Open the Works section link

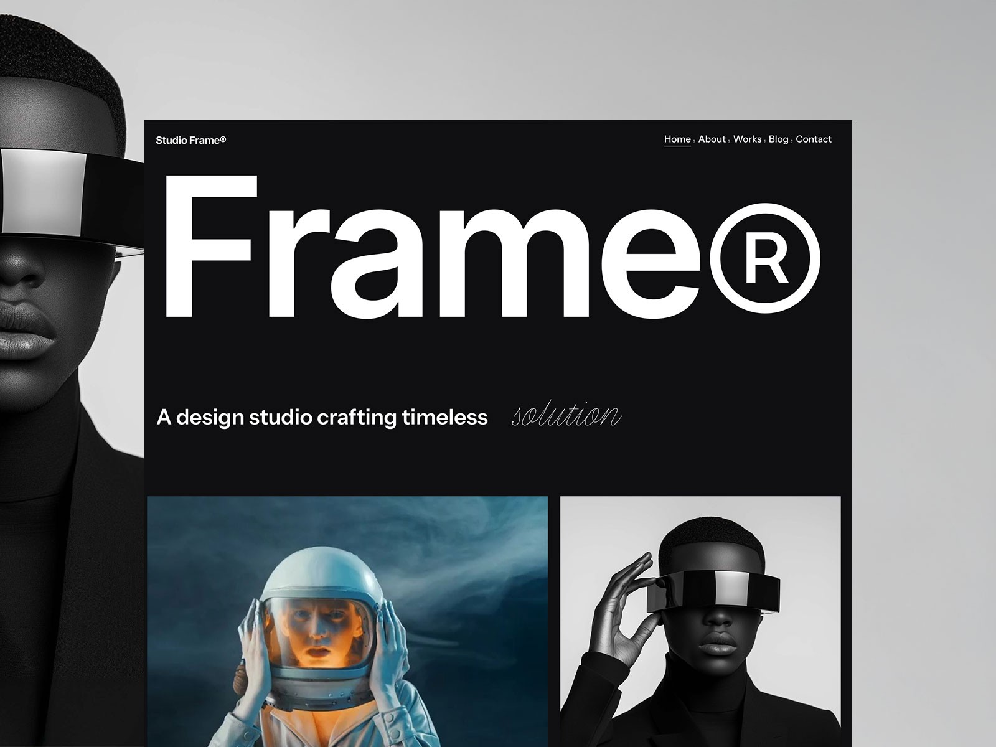coord(748,139)
